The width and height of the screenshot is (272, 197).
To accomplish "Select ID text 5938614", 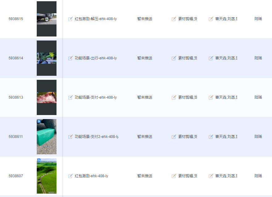I will click(16, 58).
